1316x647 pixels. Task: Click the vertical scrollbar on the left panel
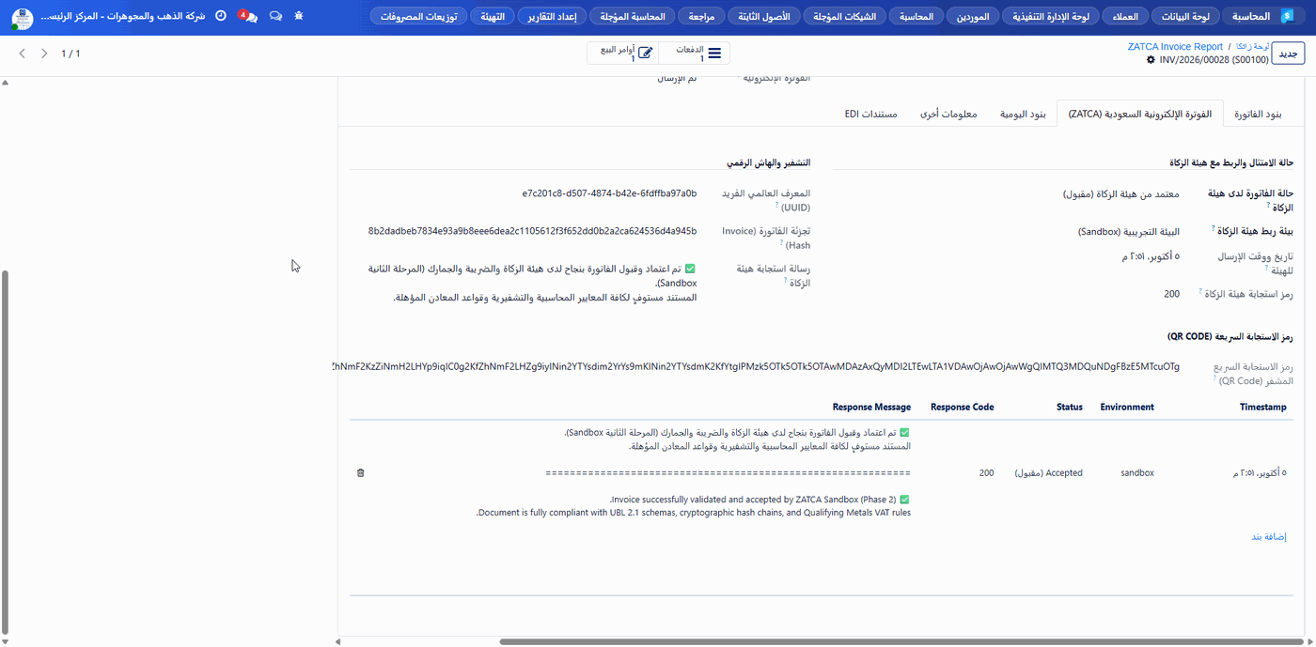point(5,451)
